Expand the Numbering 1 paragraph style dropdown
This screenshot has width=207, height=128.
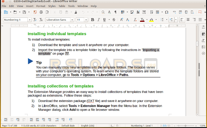29,20
